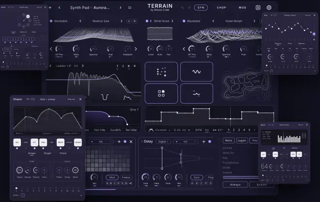Click the Sync button in Delay

click(197, 177)
